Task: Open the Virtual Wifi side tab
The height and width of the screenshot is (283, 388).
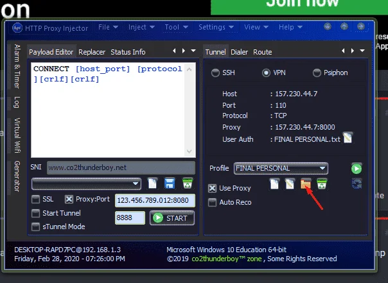Action: pyautogui.click(x=17, y=135)
